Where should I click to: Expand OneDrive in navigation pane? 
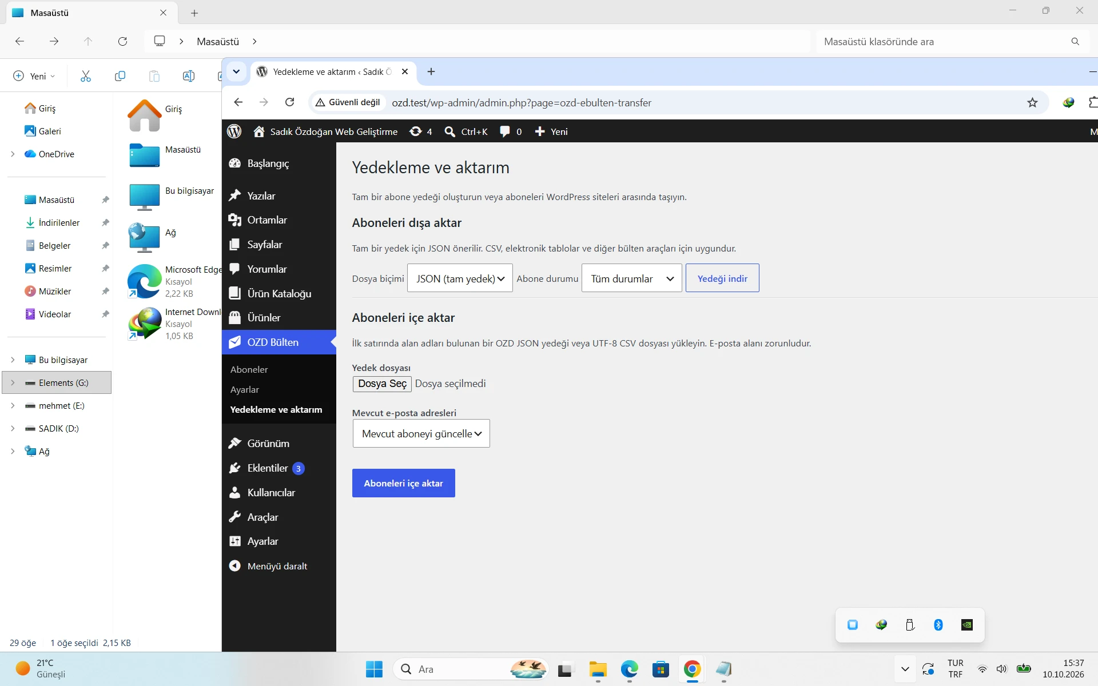pyautogui.click(x=13, y=154)
